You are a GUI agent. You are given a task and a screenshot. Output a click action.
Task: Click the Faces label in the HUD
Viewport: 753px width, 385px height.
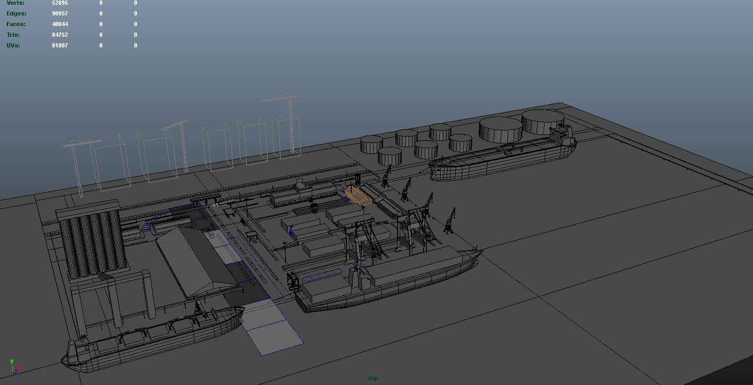(x=16, y=24)
